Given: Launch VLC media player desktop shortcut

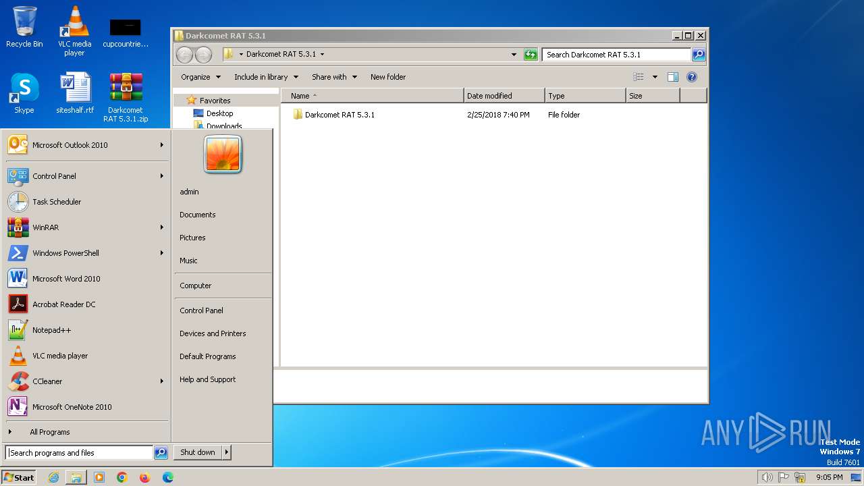Looking at the screenshot, I should [74, 31].
